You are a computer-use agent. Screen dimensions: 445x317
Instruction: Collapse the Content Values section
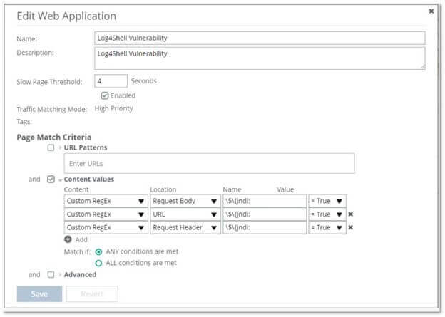coord(60,180)
